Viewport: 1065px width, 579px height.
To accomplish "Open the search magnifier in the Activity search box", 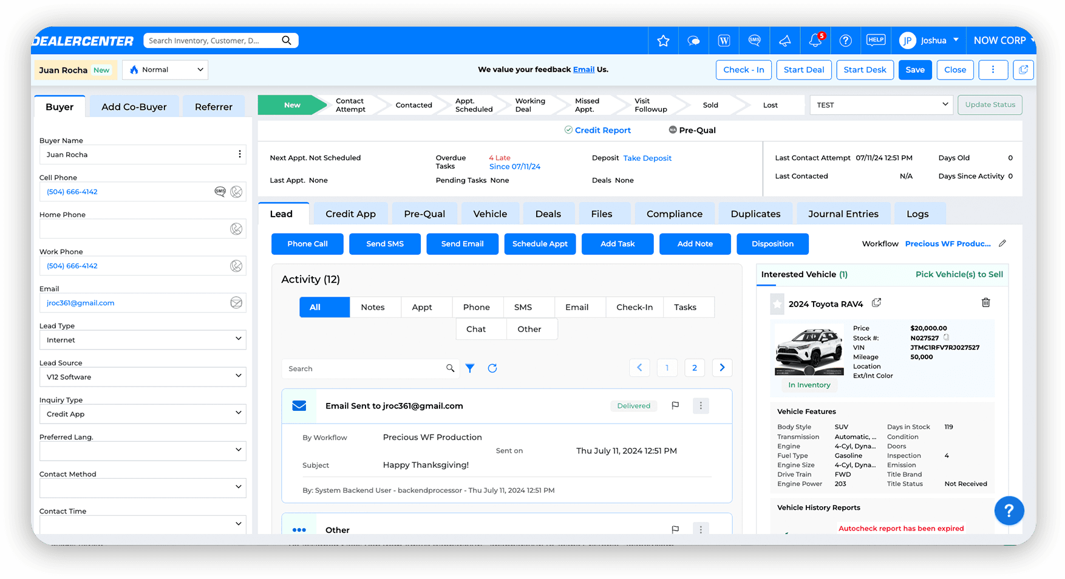I will click(450, 368).
